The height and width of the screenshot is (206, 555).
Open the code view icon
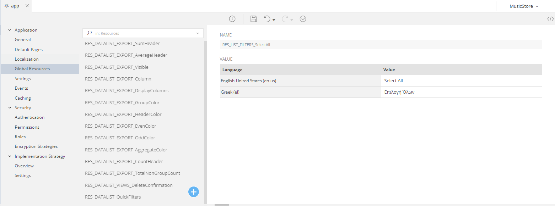coord(550,19)
